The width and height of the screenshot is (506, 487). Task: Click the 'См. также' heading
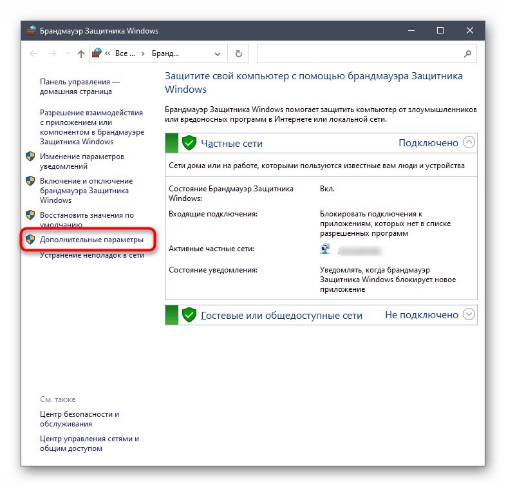(58, 399)
